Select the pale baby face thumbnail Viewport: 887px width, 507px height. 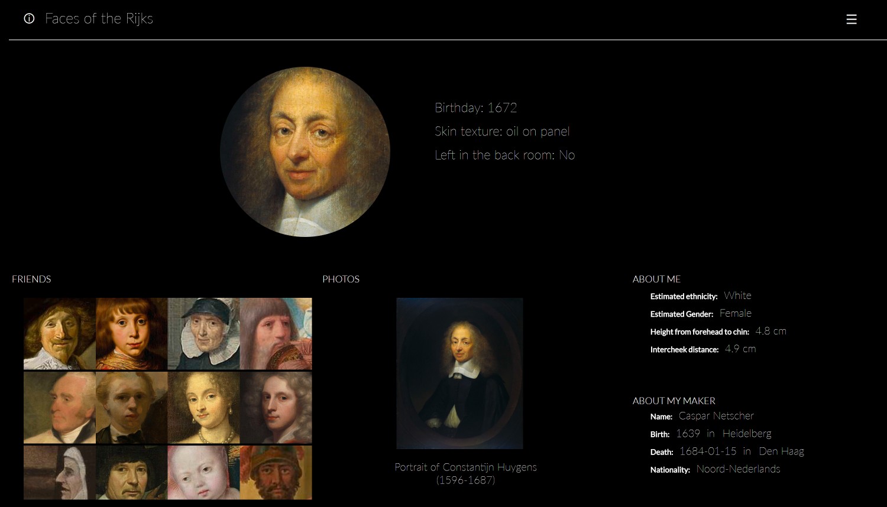204,473
